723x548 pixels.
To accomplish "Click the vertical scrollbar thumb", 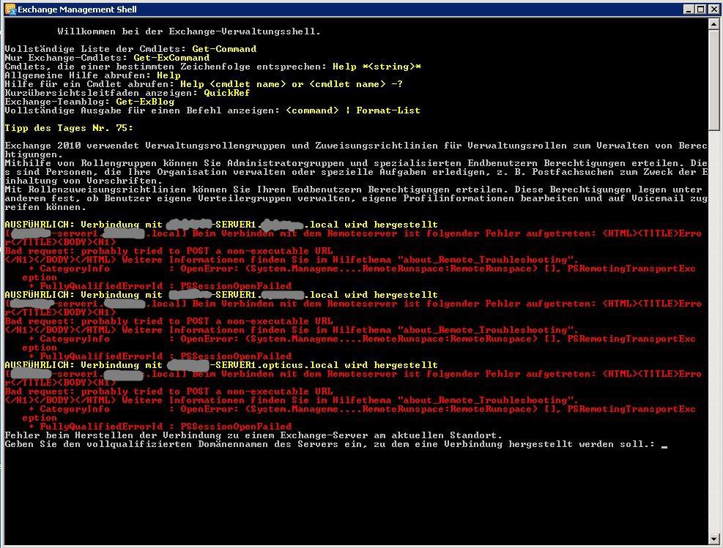I will point(714,80).
